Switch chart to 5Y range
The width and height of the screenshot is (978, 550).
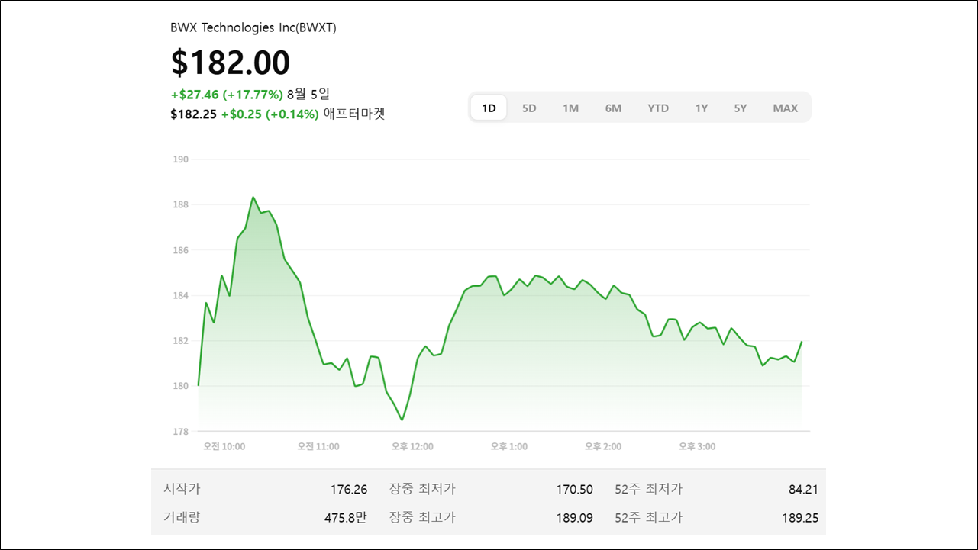(741, 108)
